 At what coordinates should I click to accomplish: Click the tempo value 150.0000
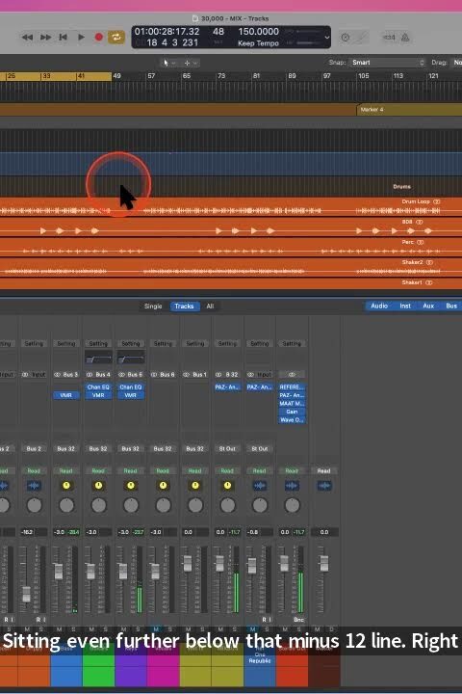(258, 32)
